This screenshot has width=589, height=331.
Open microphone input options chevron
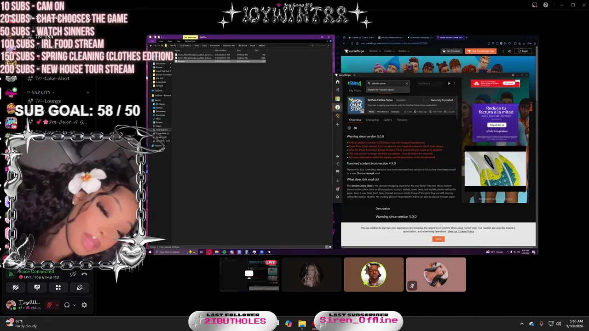[57, 305]
